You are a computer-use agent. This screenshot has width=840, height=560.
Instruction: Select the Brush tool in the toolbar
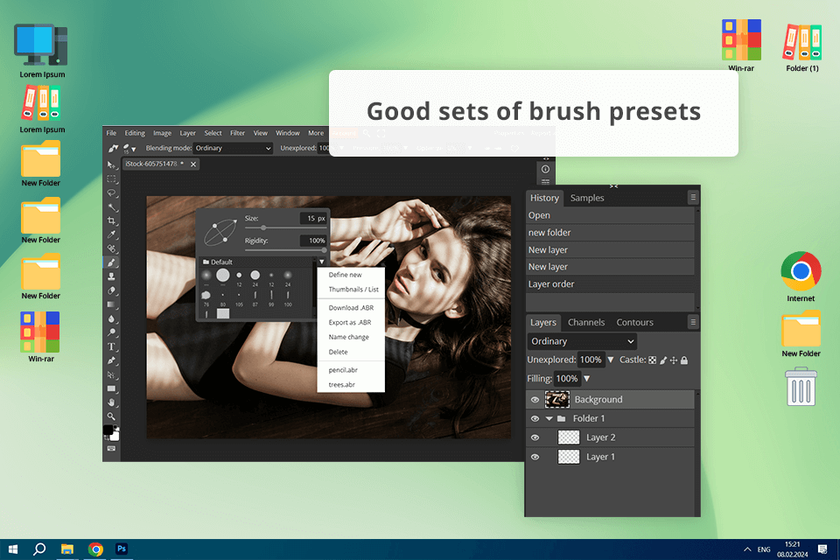click(112, 262)
